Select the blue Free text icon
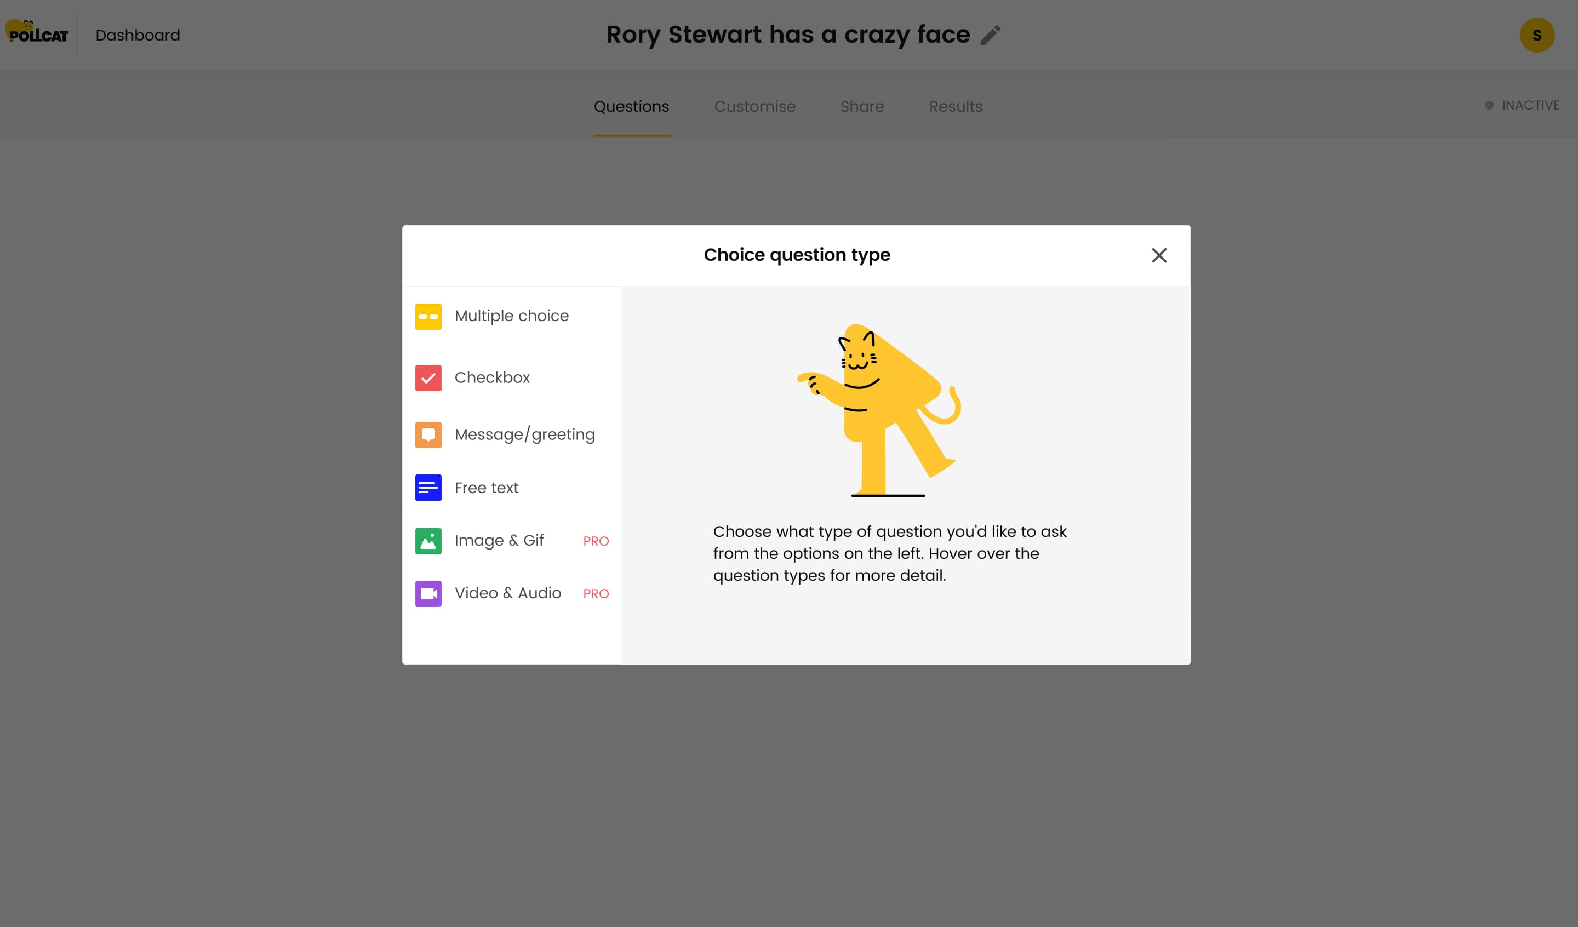1578x927 pixels. click(428, 487)
